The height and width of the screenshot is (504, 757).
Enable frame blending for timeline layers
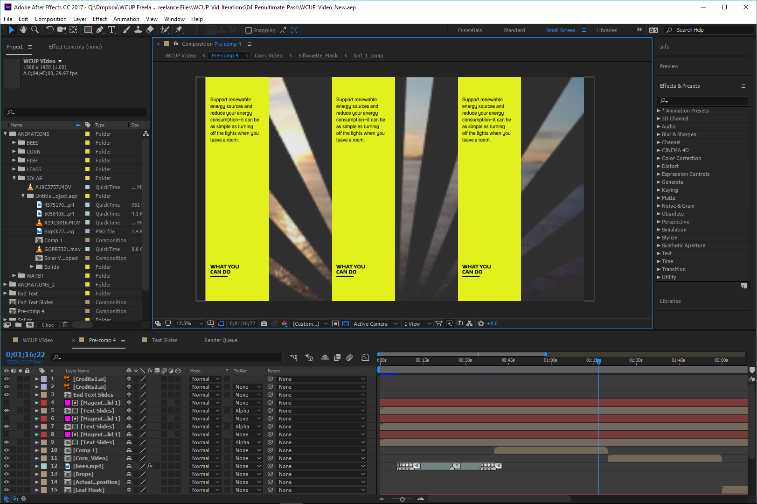(x=337, y=357)
